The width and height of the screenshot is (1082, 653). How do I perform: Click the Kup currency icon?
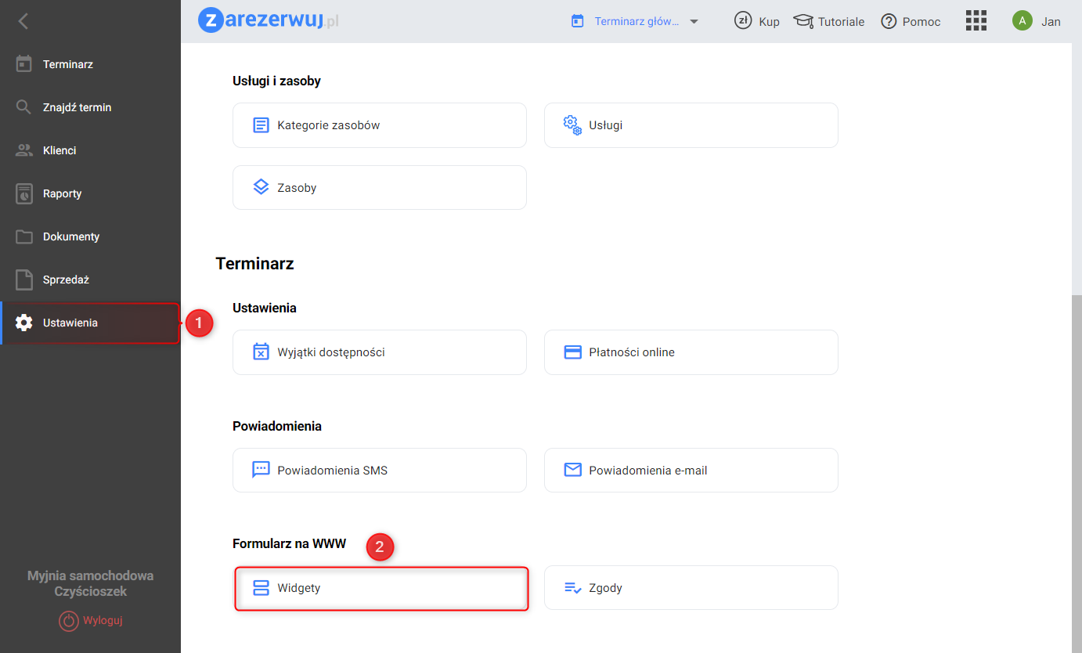pyautogui.click(x=743, y=21)
